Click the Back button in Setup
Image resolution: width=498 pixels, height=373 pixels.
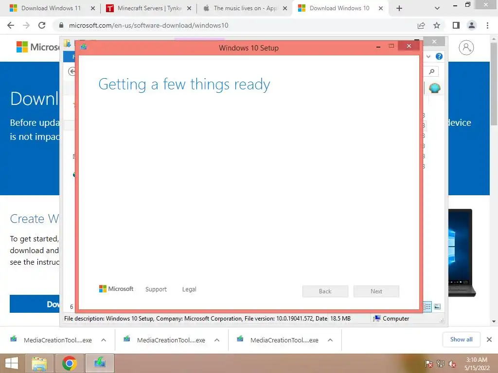point(325,291)
